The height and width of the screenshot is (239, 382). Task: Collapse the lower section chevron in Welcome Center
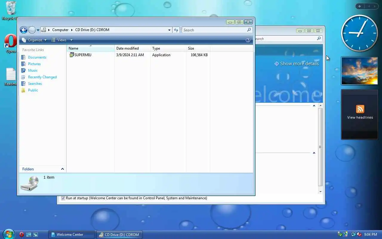coord(314,153)
